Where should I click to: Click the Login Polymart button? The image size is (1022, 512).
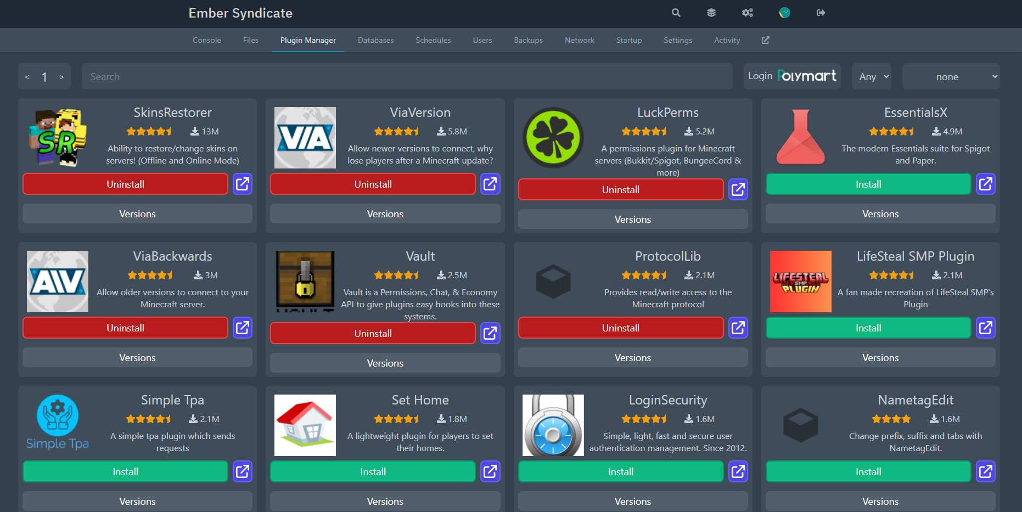pyautogui.click(x=792, y=76)
